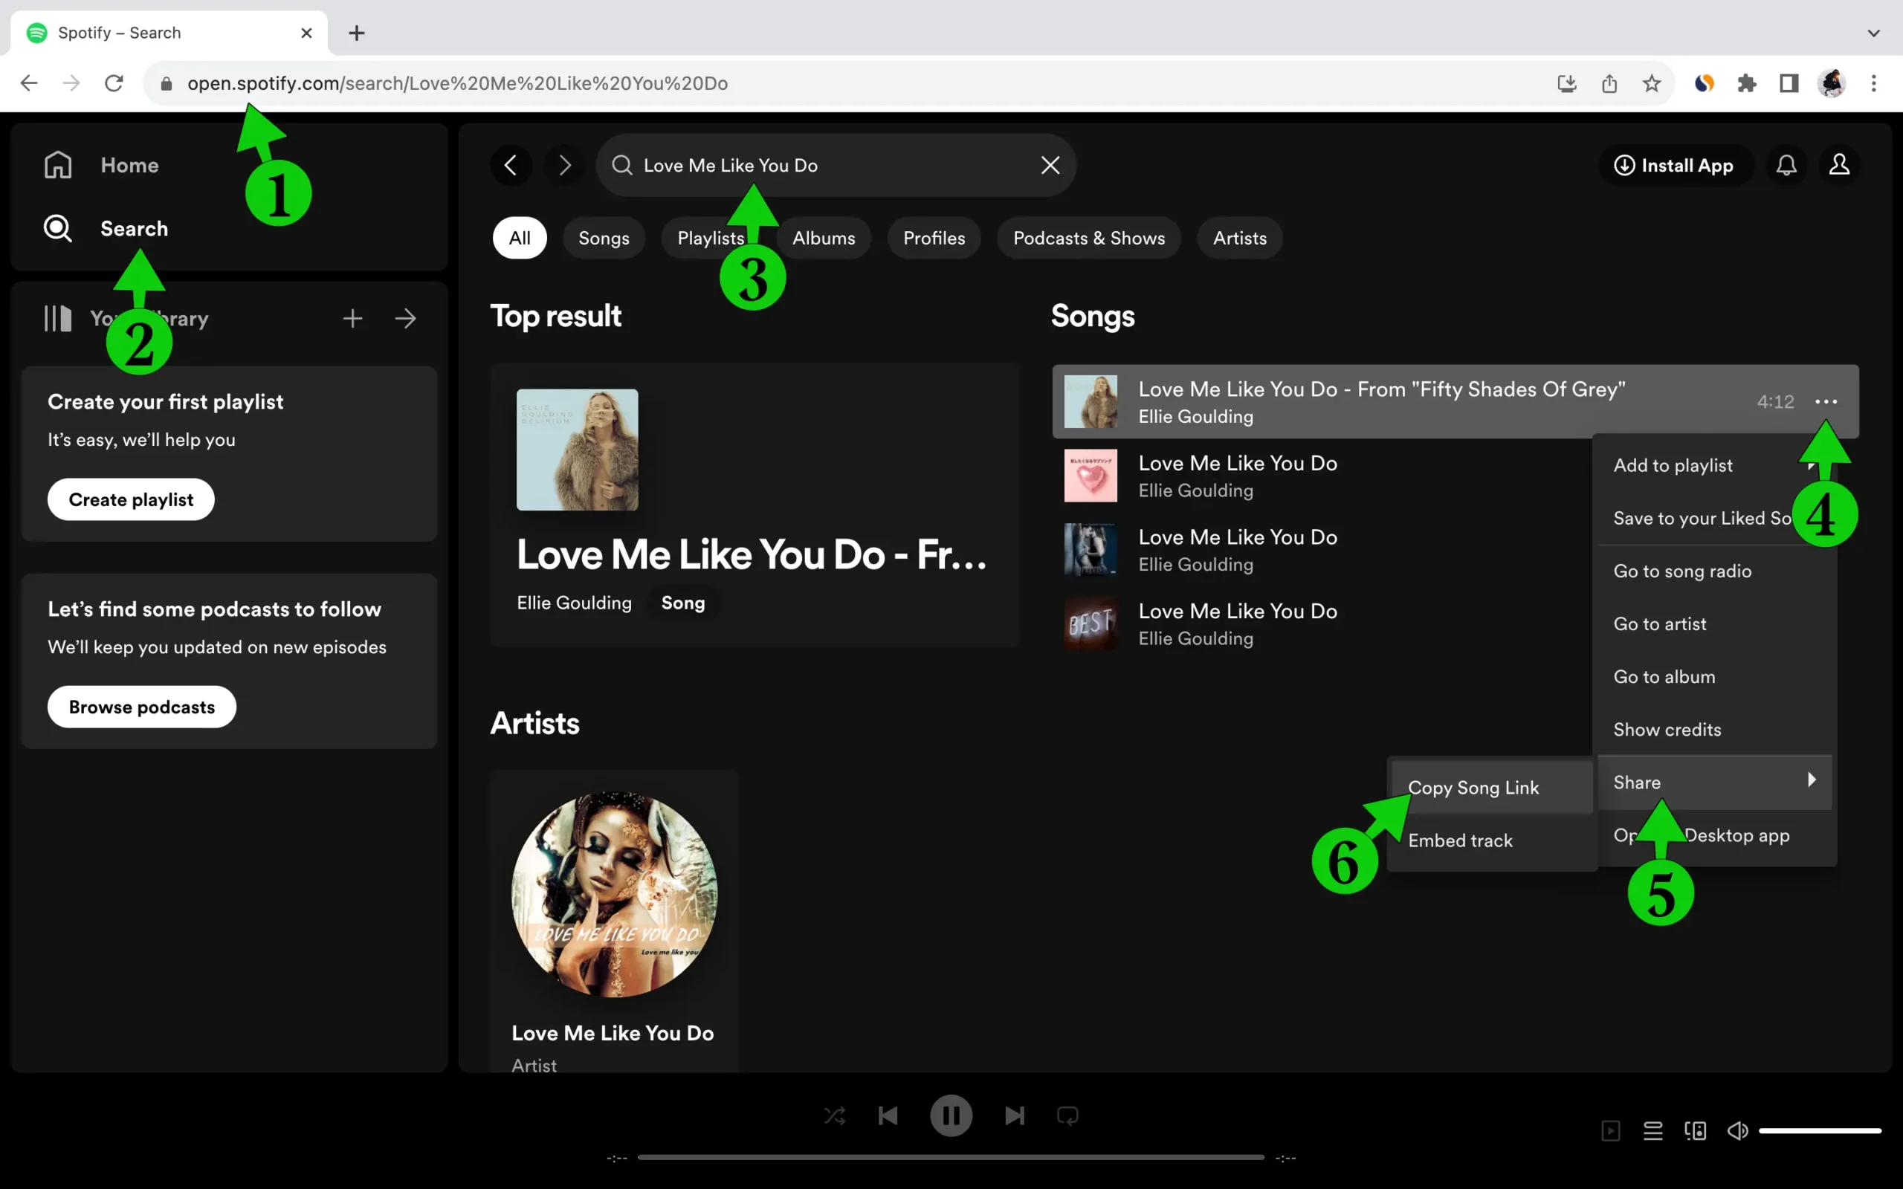This screenshot has height=1189, width=1903.
Task: Expand the tab search chevron
Action: [1874, 33]
